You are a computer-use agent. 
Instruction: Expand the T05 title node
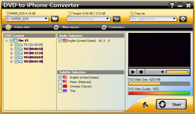tap(11, 62)
